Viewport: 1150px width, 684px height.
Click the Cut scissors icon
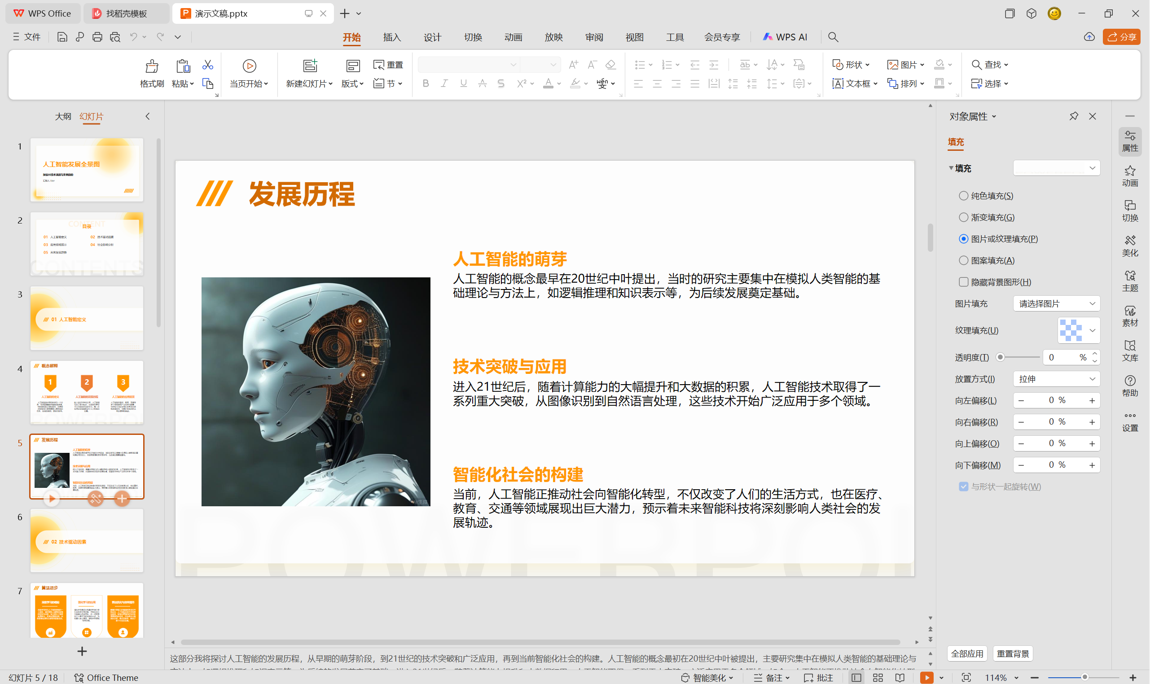coord(207,65)
